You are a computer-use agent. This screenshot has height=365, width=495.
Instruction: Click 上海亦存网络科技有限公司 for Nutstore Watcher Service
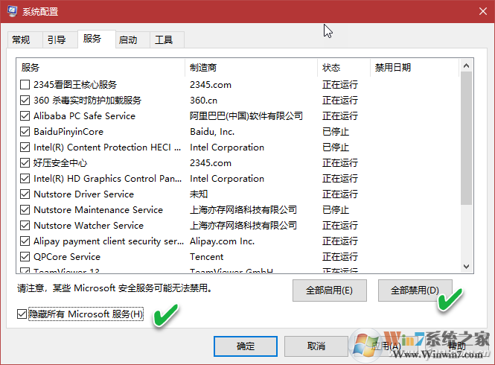click(243, 225)
